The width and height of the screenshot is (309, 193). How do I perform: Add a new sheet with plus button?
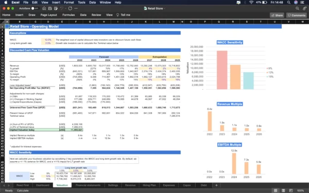pyautogui.click(x=216, y=185)
